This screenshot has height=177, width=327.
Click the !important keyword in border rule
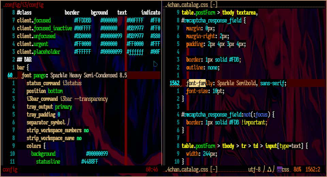(x=253, y=122)
